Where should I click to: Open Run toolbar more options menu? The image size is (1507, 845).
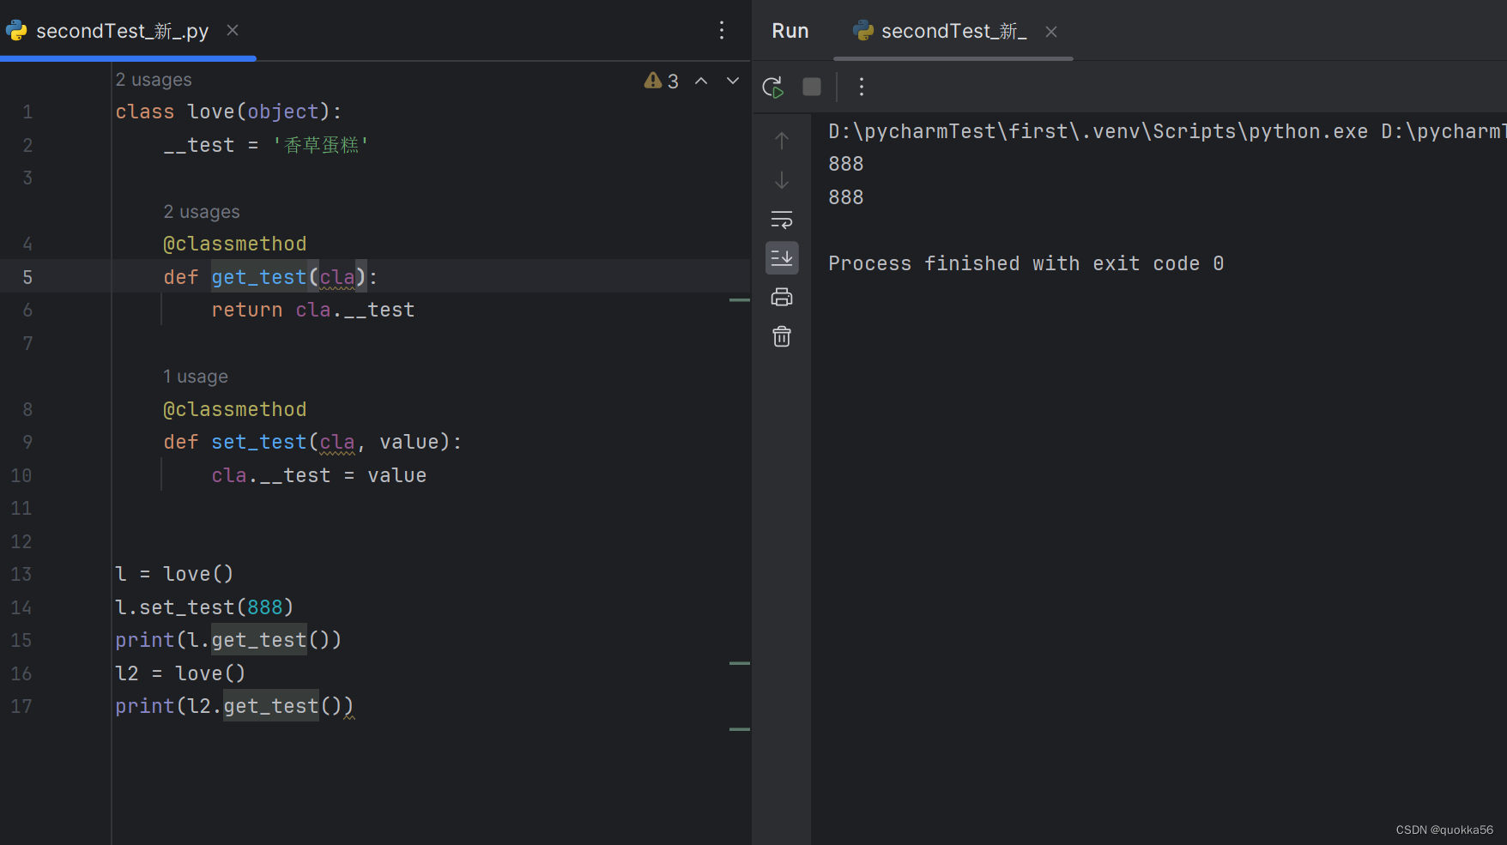[x=862, y=87]
